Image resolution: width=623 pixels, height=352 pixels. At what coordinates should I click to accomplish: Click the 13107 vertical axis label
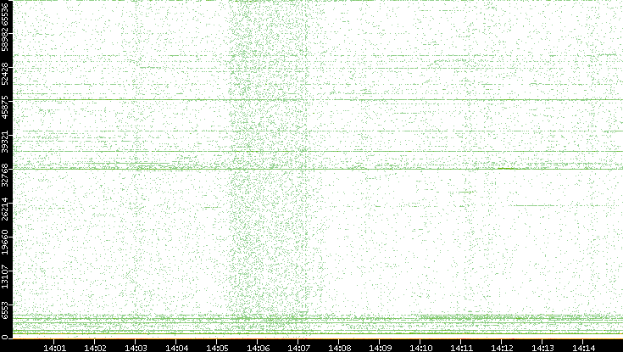[x=6, y=277]
